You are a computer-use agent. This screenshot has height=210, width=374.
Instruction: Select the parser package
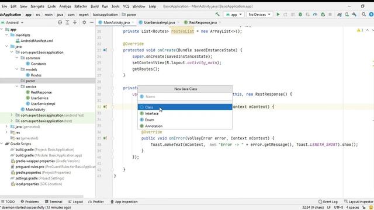coord(30,81)
